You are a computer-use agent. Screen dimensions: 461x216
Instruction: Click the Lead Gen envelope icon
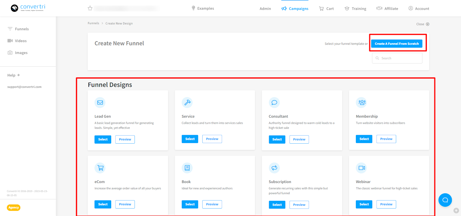100,103
